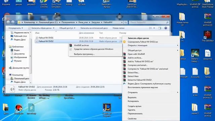
Task: Open Музыка library in sidebar
Action: pyautogui.click(x=16, y=61)
